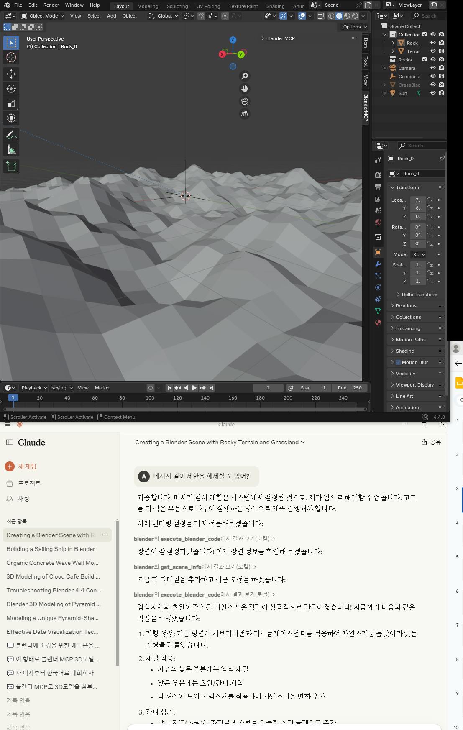Select the Cursor tool in Blender toolbar

[x=11, y=57]
